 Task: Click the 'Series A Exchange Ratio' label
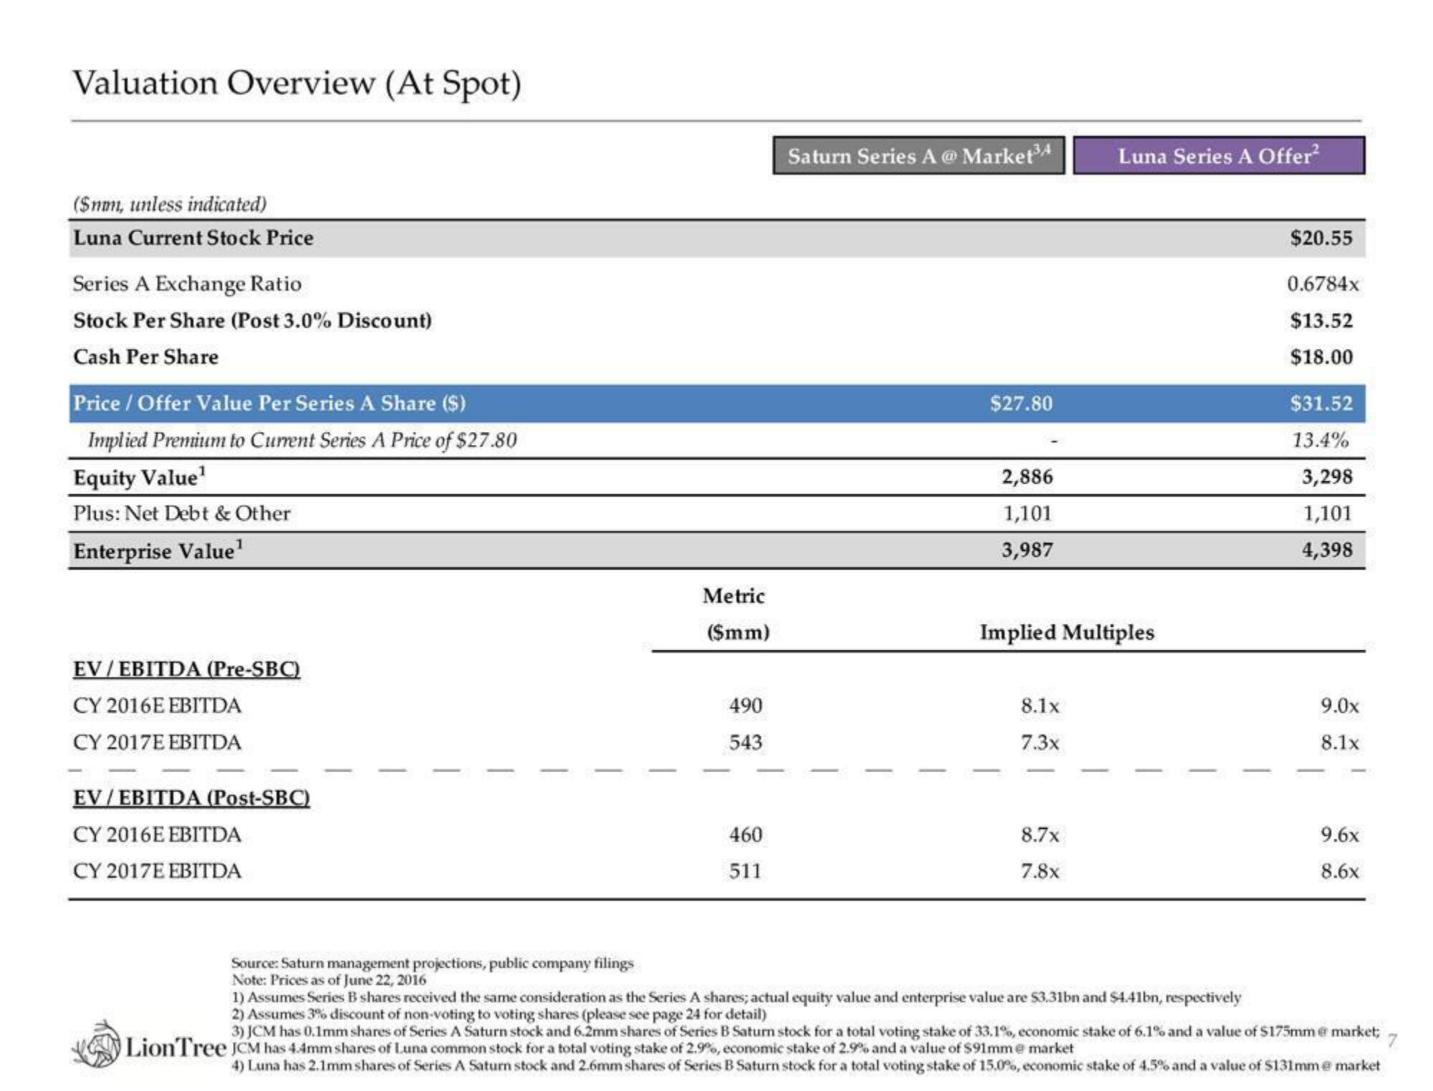point(187,284)
